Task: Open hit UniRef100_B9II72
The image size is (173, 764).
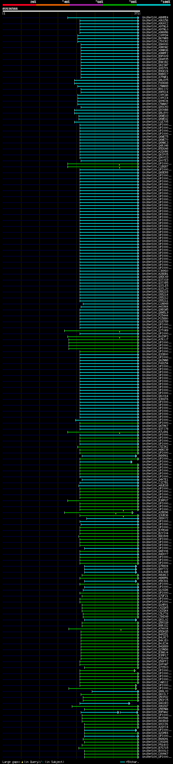Action: pos(155,89)
